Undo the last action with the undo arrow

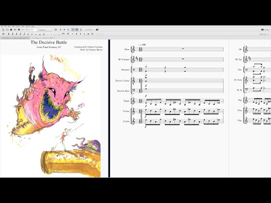click(23, 30)
